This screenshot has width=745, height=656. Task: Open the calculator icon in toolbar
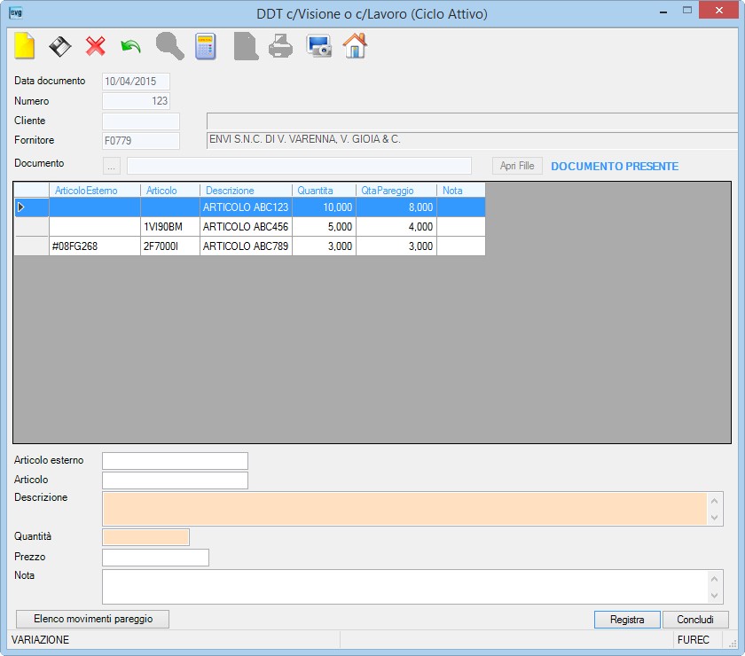[206, 47]
